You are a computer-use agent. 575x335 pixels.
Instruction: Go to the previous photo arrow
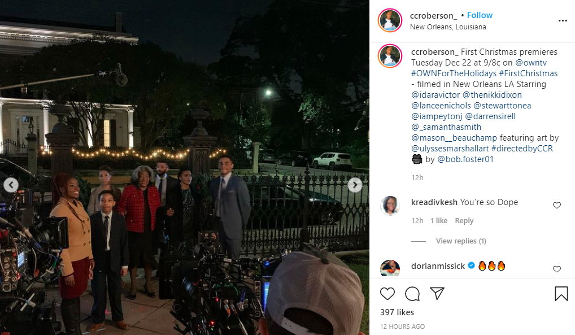pos(11,185)
